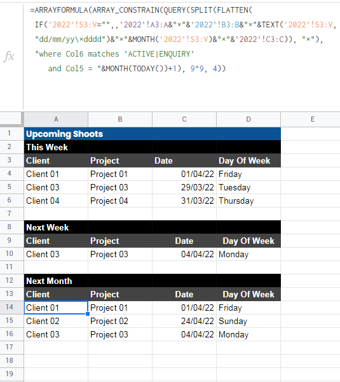Click the This Week section heading cell
The width and height of the screenshot is (340, 382).
tap(56, 147)
